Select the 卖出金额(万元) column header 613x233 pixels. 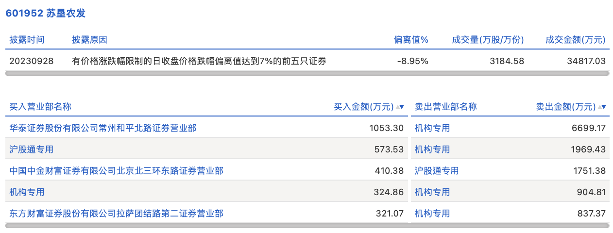[566, 107]
